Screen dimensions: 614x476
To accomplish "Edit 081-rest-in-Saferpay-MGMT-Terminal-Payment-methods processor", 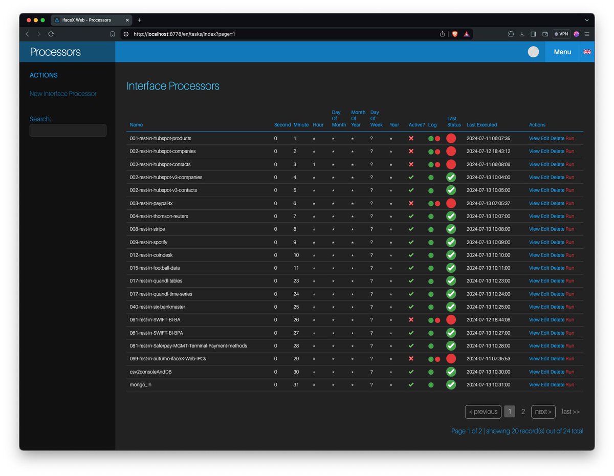I will (x=545, y=345).
